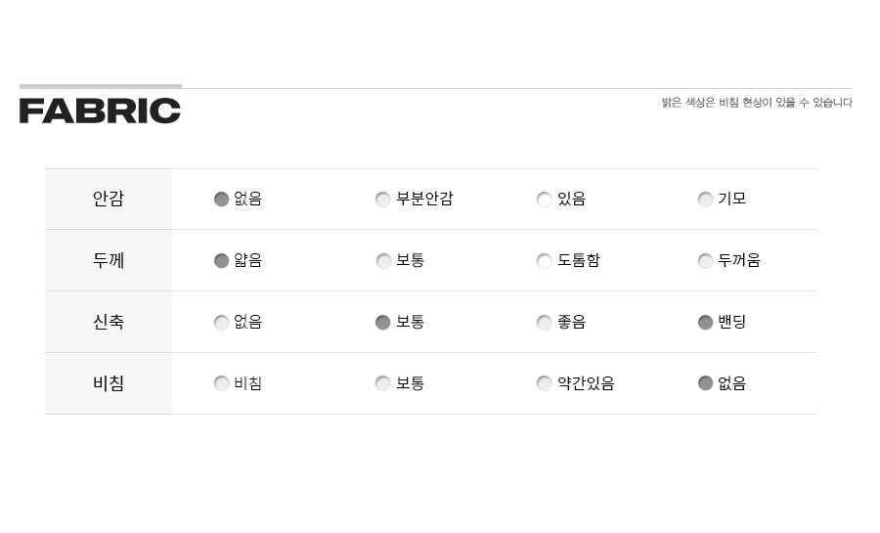Screen dimensions: 880x533
Task: Select 없음 radio in 안감 row
Action: pos(222,200)
